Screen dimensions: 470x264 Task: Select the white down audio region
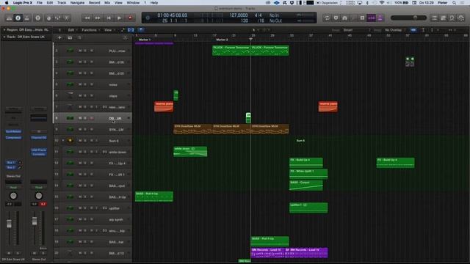click(190, 152)
